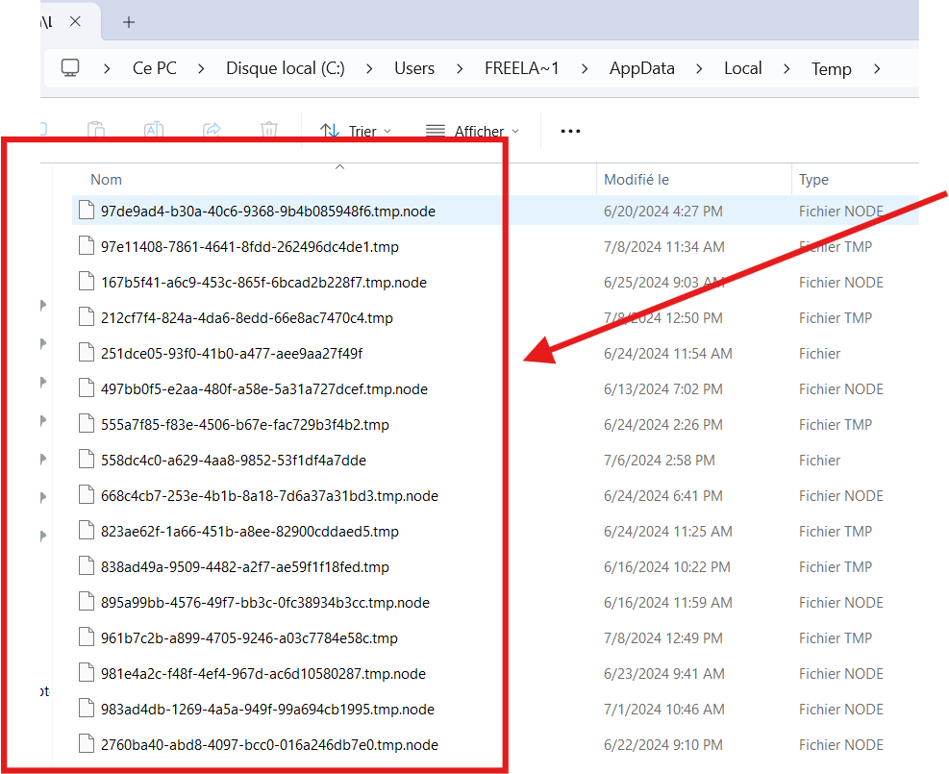Screen dimensions: 949x774
Task: Navigate to AppData via the breadcrumb
Action: pos(641,67)
